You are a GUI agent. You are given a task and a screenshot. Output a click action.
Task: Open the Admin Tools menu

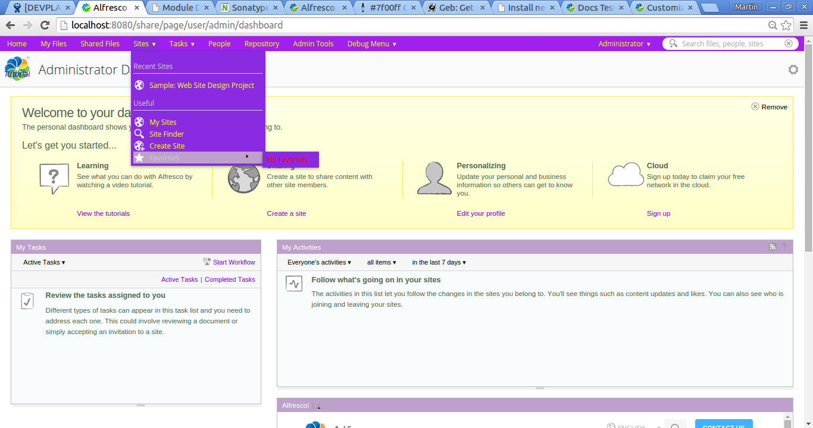(313, 43)
